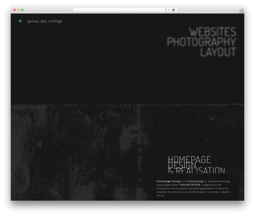Select the LAYOUT menu item
Screen dimensions: 255x216
pos(218,52)
